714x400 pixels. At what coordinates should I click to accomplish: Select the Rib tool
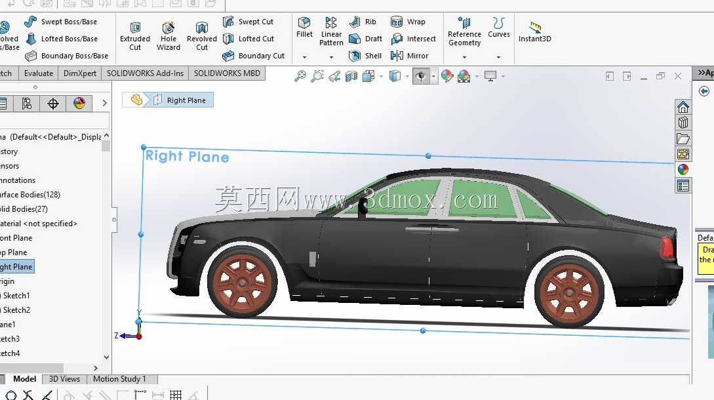point(363,22)
